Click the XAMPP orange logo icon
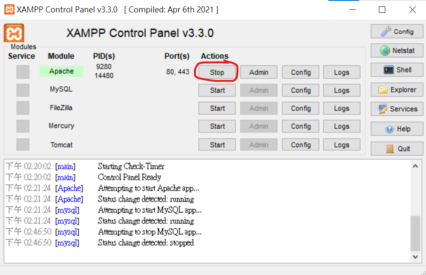 pos(14,33)
